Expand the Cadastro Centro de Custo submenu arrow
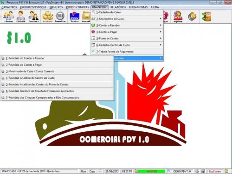This screenshot has height=174, width=232. [x=161, y=45]
